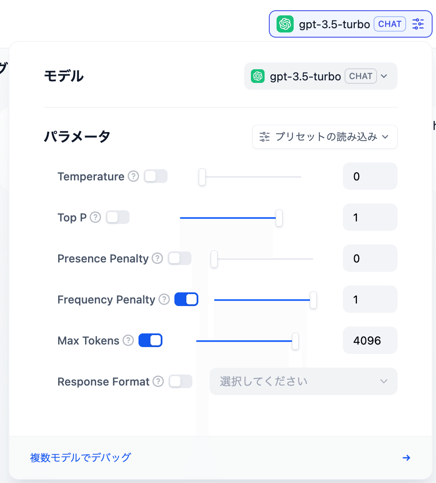Screen dimensions: 436x483
Task: Click the OpenAI logo next to gpt-3.5-turbo
Action: (284, 24)
